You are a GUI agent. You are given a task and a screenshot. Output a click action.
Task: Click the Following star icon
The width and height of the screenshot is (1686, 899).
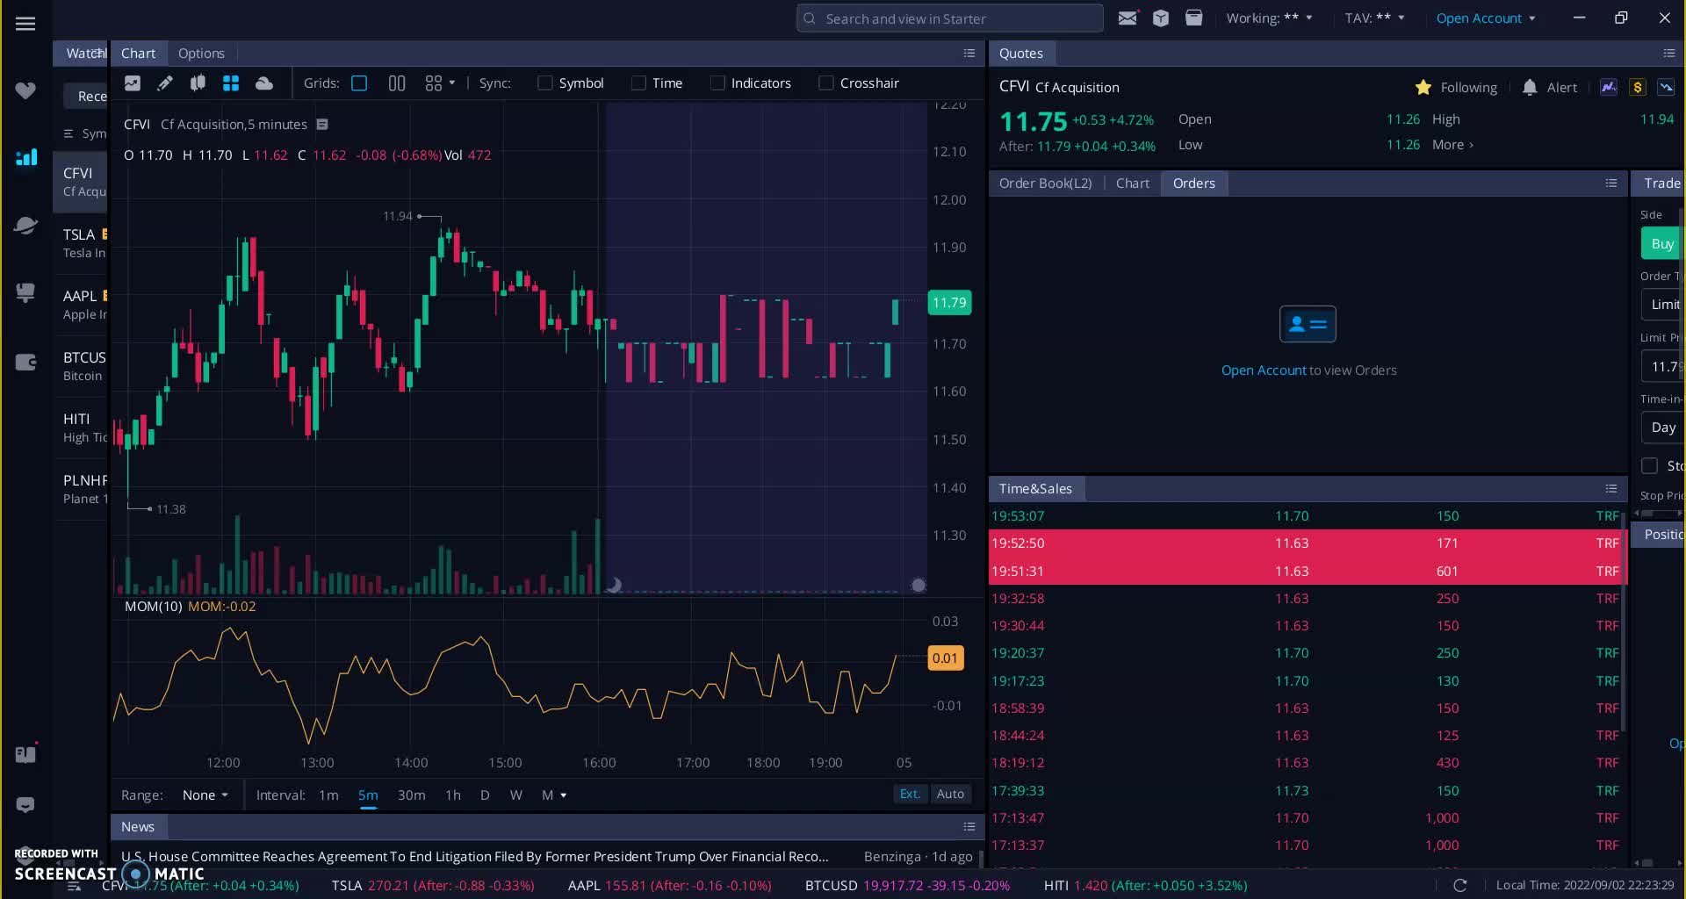[1423, 87]
